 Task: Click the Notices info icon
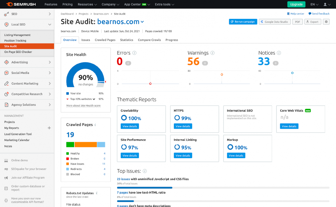(x=279, y=53)
